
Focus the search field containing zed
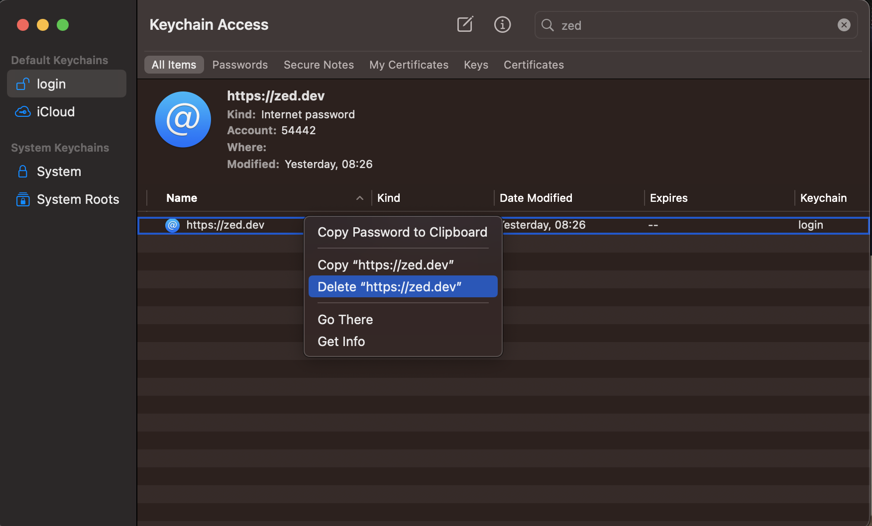696,25
